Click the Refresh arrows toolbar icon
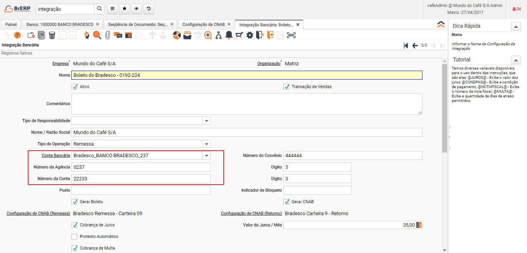Screen dimensions: 527x253 pyautogui.click(x=86, y=35)
